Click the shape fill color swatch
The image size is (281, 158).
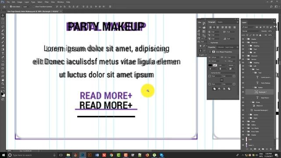click(210, 65)
